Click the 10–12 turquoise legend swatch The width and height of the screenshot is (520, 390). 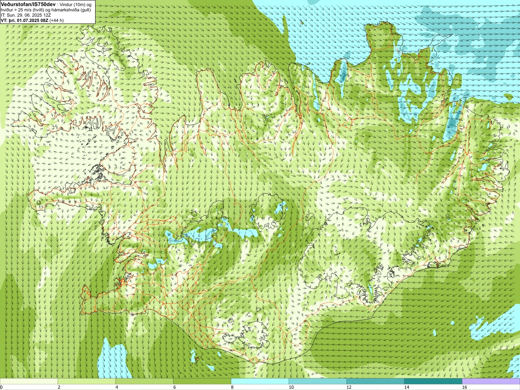click(x=318, y=381)
